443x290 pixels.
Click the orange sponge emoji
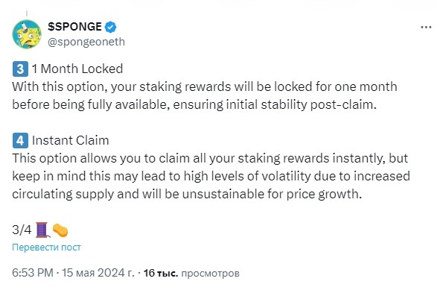pyautogui.click(x=60, y=230)
